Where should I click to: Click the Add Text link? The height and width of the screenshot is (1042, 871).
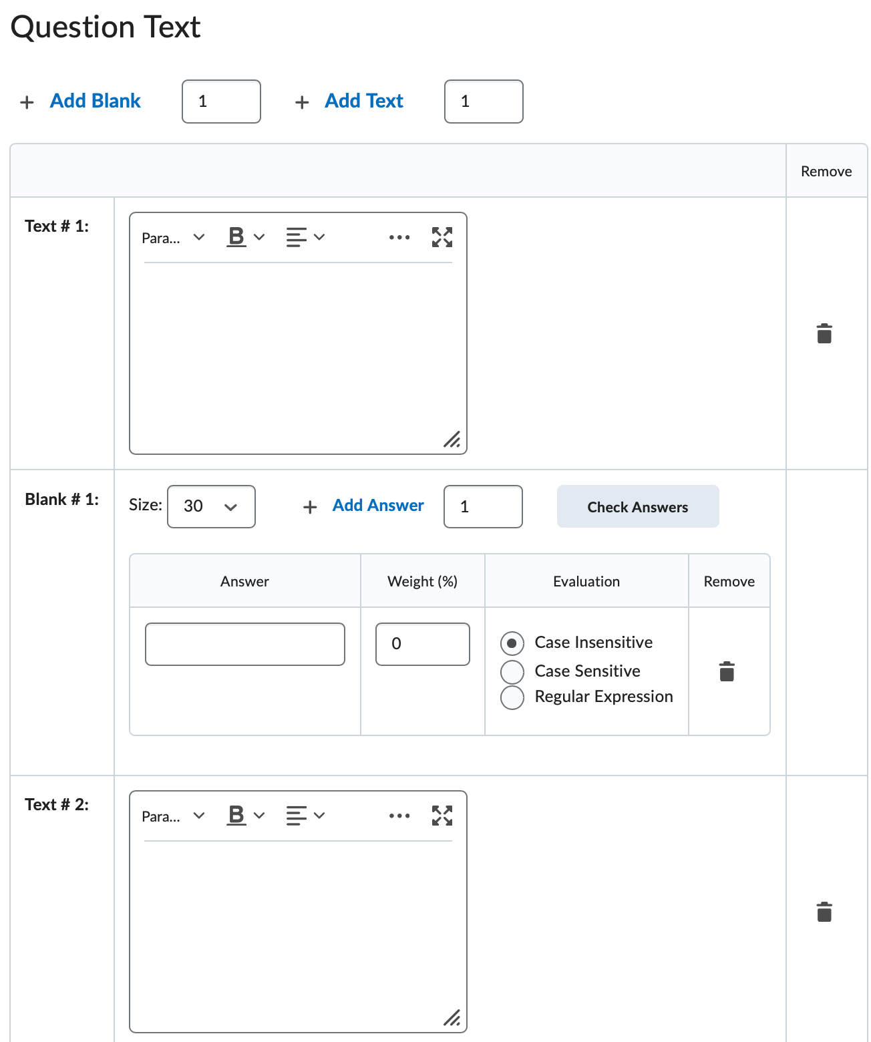click(x=363, y=101)
